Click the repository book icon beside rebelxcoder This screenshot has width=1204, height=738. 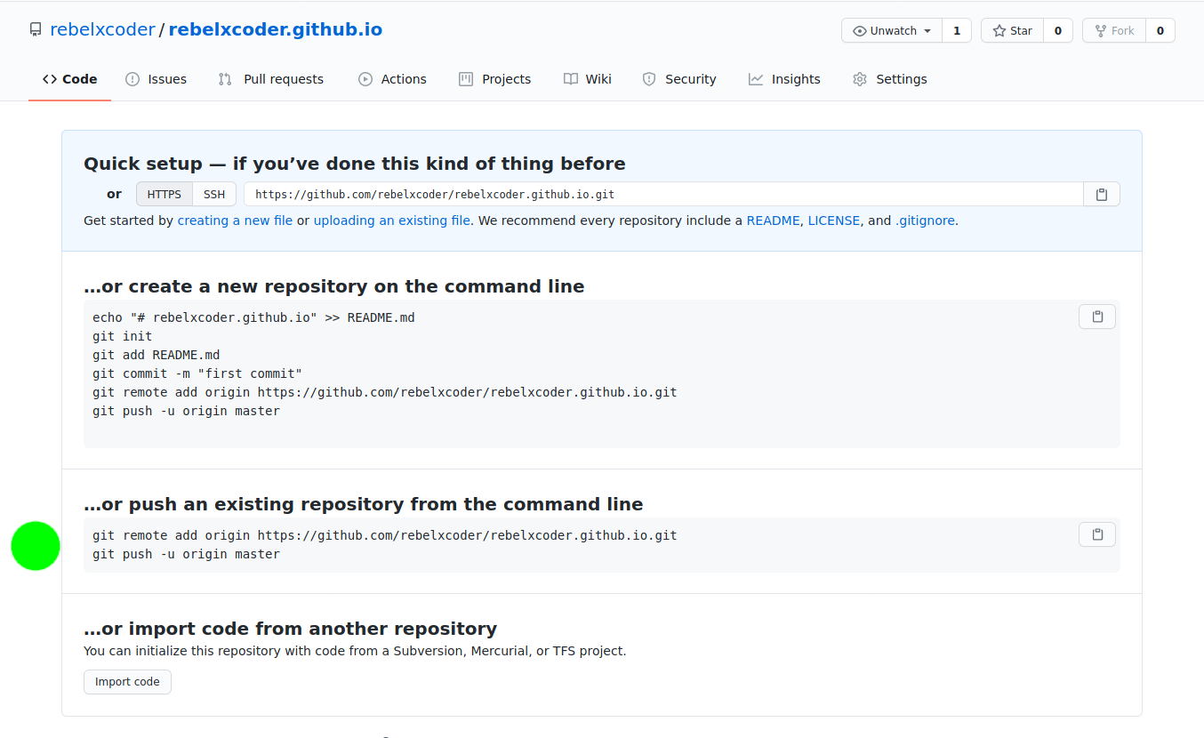pyautogui.click(x=36, y=30)
